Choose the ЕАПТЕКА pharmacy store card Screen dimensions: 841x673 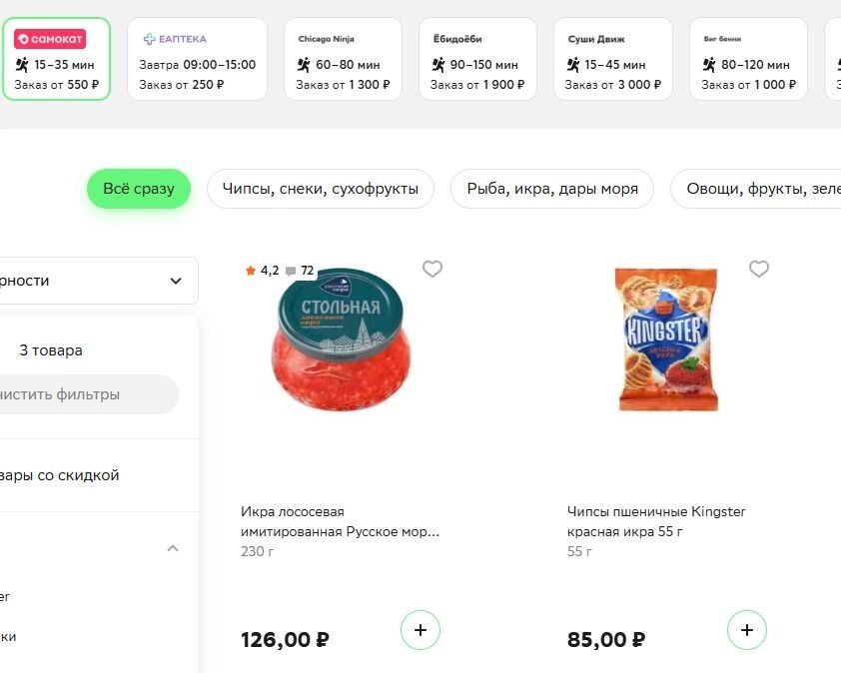(199, 59)
